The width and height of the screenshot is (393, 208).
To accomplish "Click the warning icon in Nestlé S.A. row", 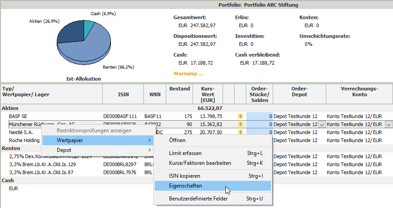I will tap(240, 132).
